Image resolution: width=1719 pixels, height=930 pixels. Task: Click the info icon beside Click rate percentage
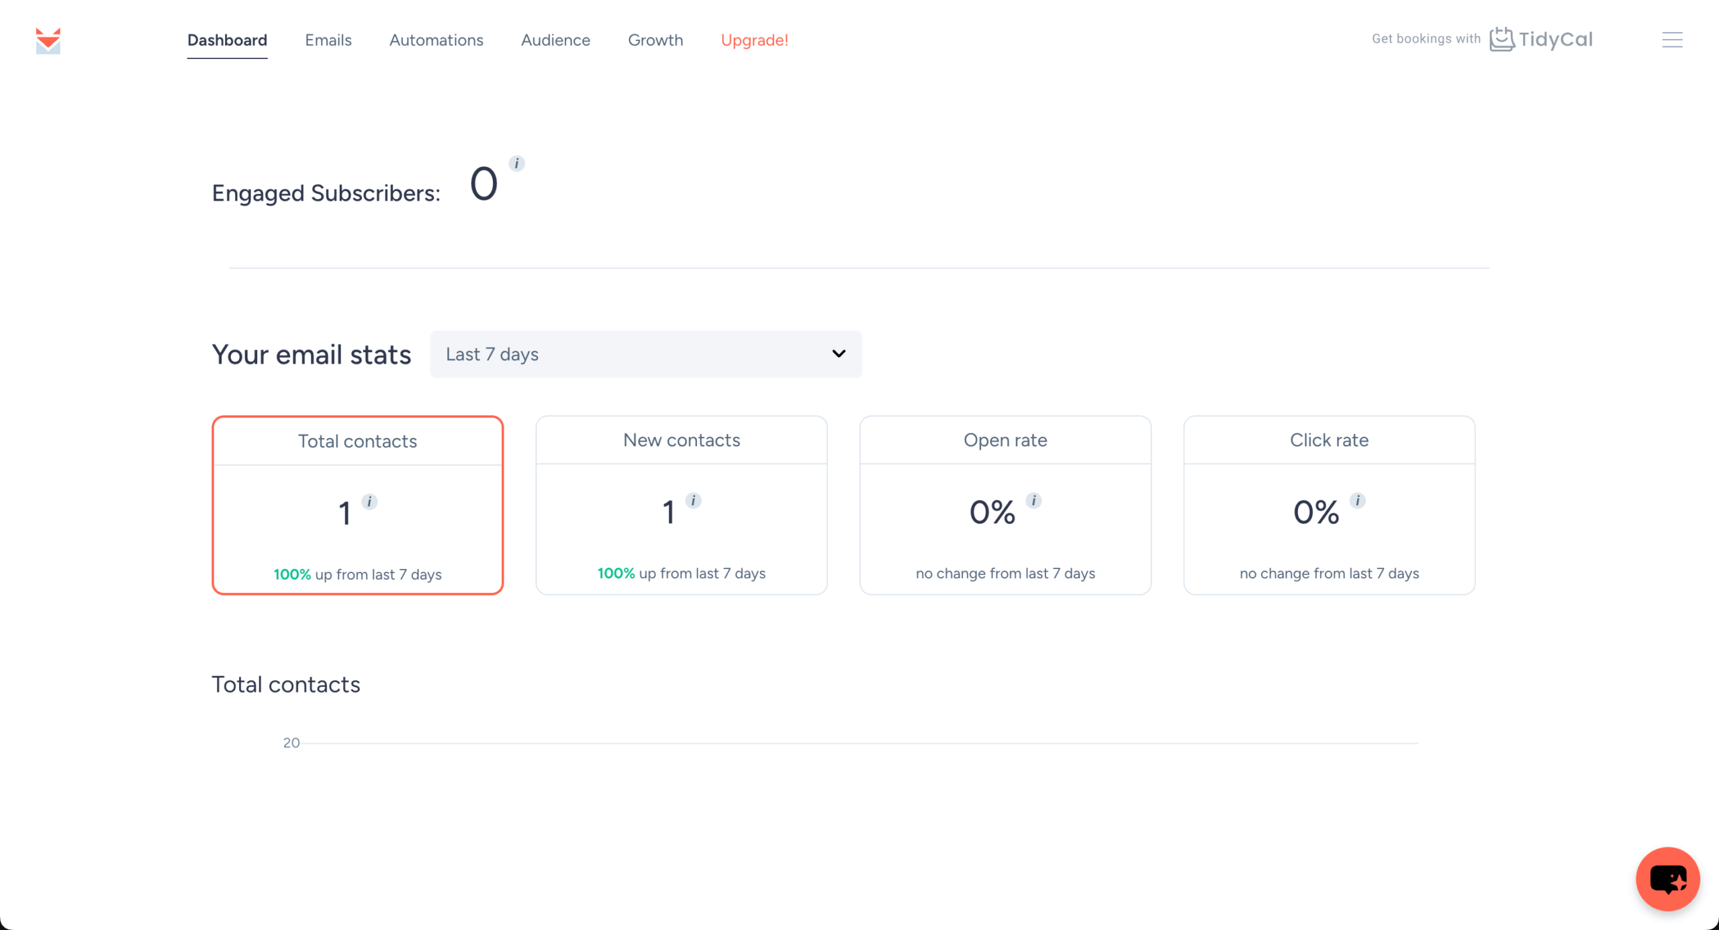pyautogui.click(x=1357, y=501)
